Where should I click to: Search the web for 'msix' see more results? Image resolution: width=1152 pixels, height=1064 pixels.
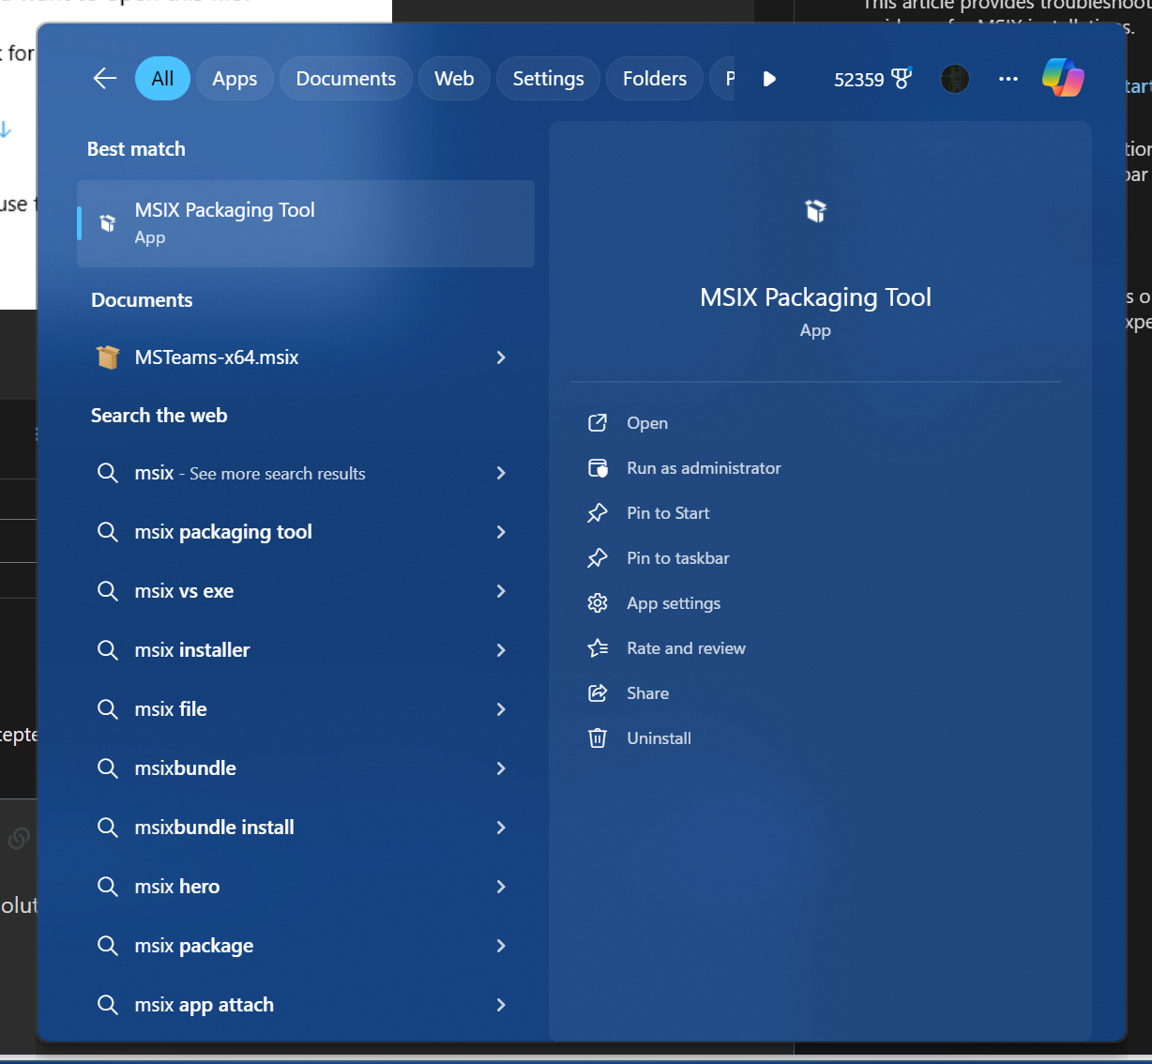click(x=306, y=473)
